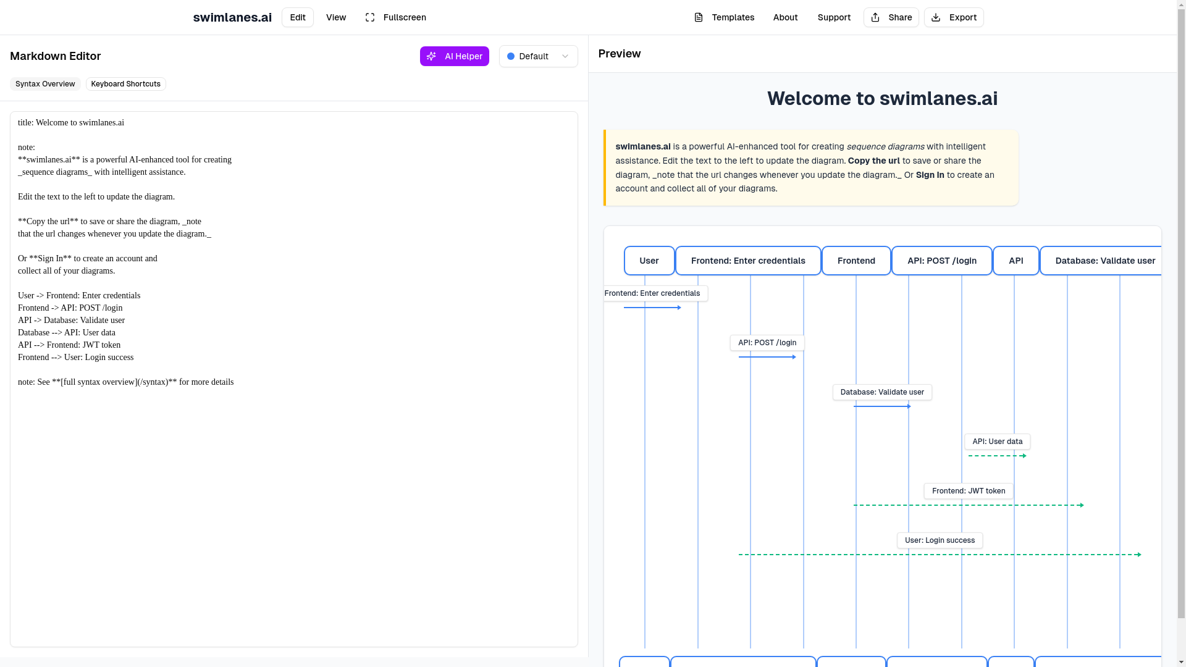Click 'API: User data' message label
The image size is (1186, 667).
998,442
